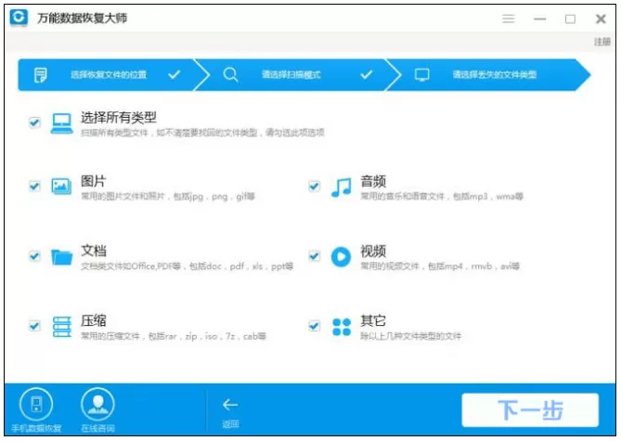This screenshot has height=441, width=621.
Task: Go to step 选择恢复文件的位置
Action: [109, 74]
